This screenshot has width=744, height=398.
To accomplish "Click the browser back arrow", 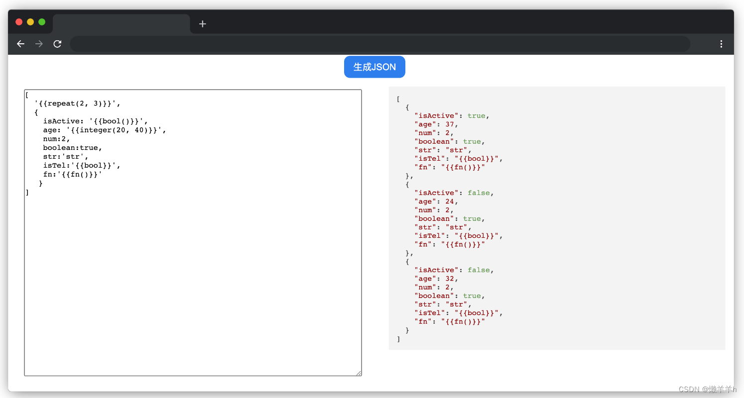I will pyautogui.click(x=20, y=44).
